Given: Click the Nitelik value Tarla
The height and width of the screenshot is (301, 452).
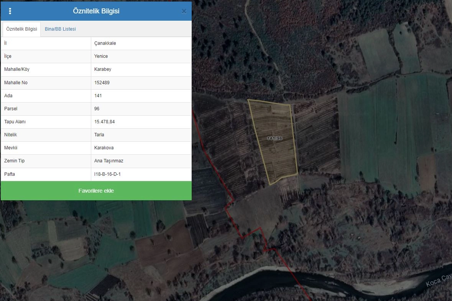Looking at the screenshot, I should [x=99, y=135].
